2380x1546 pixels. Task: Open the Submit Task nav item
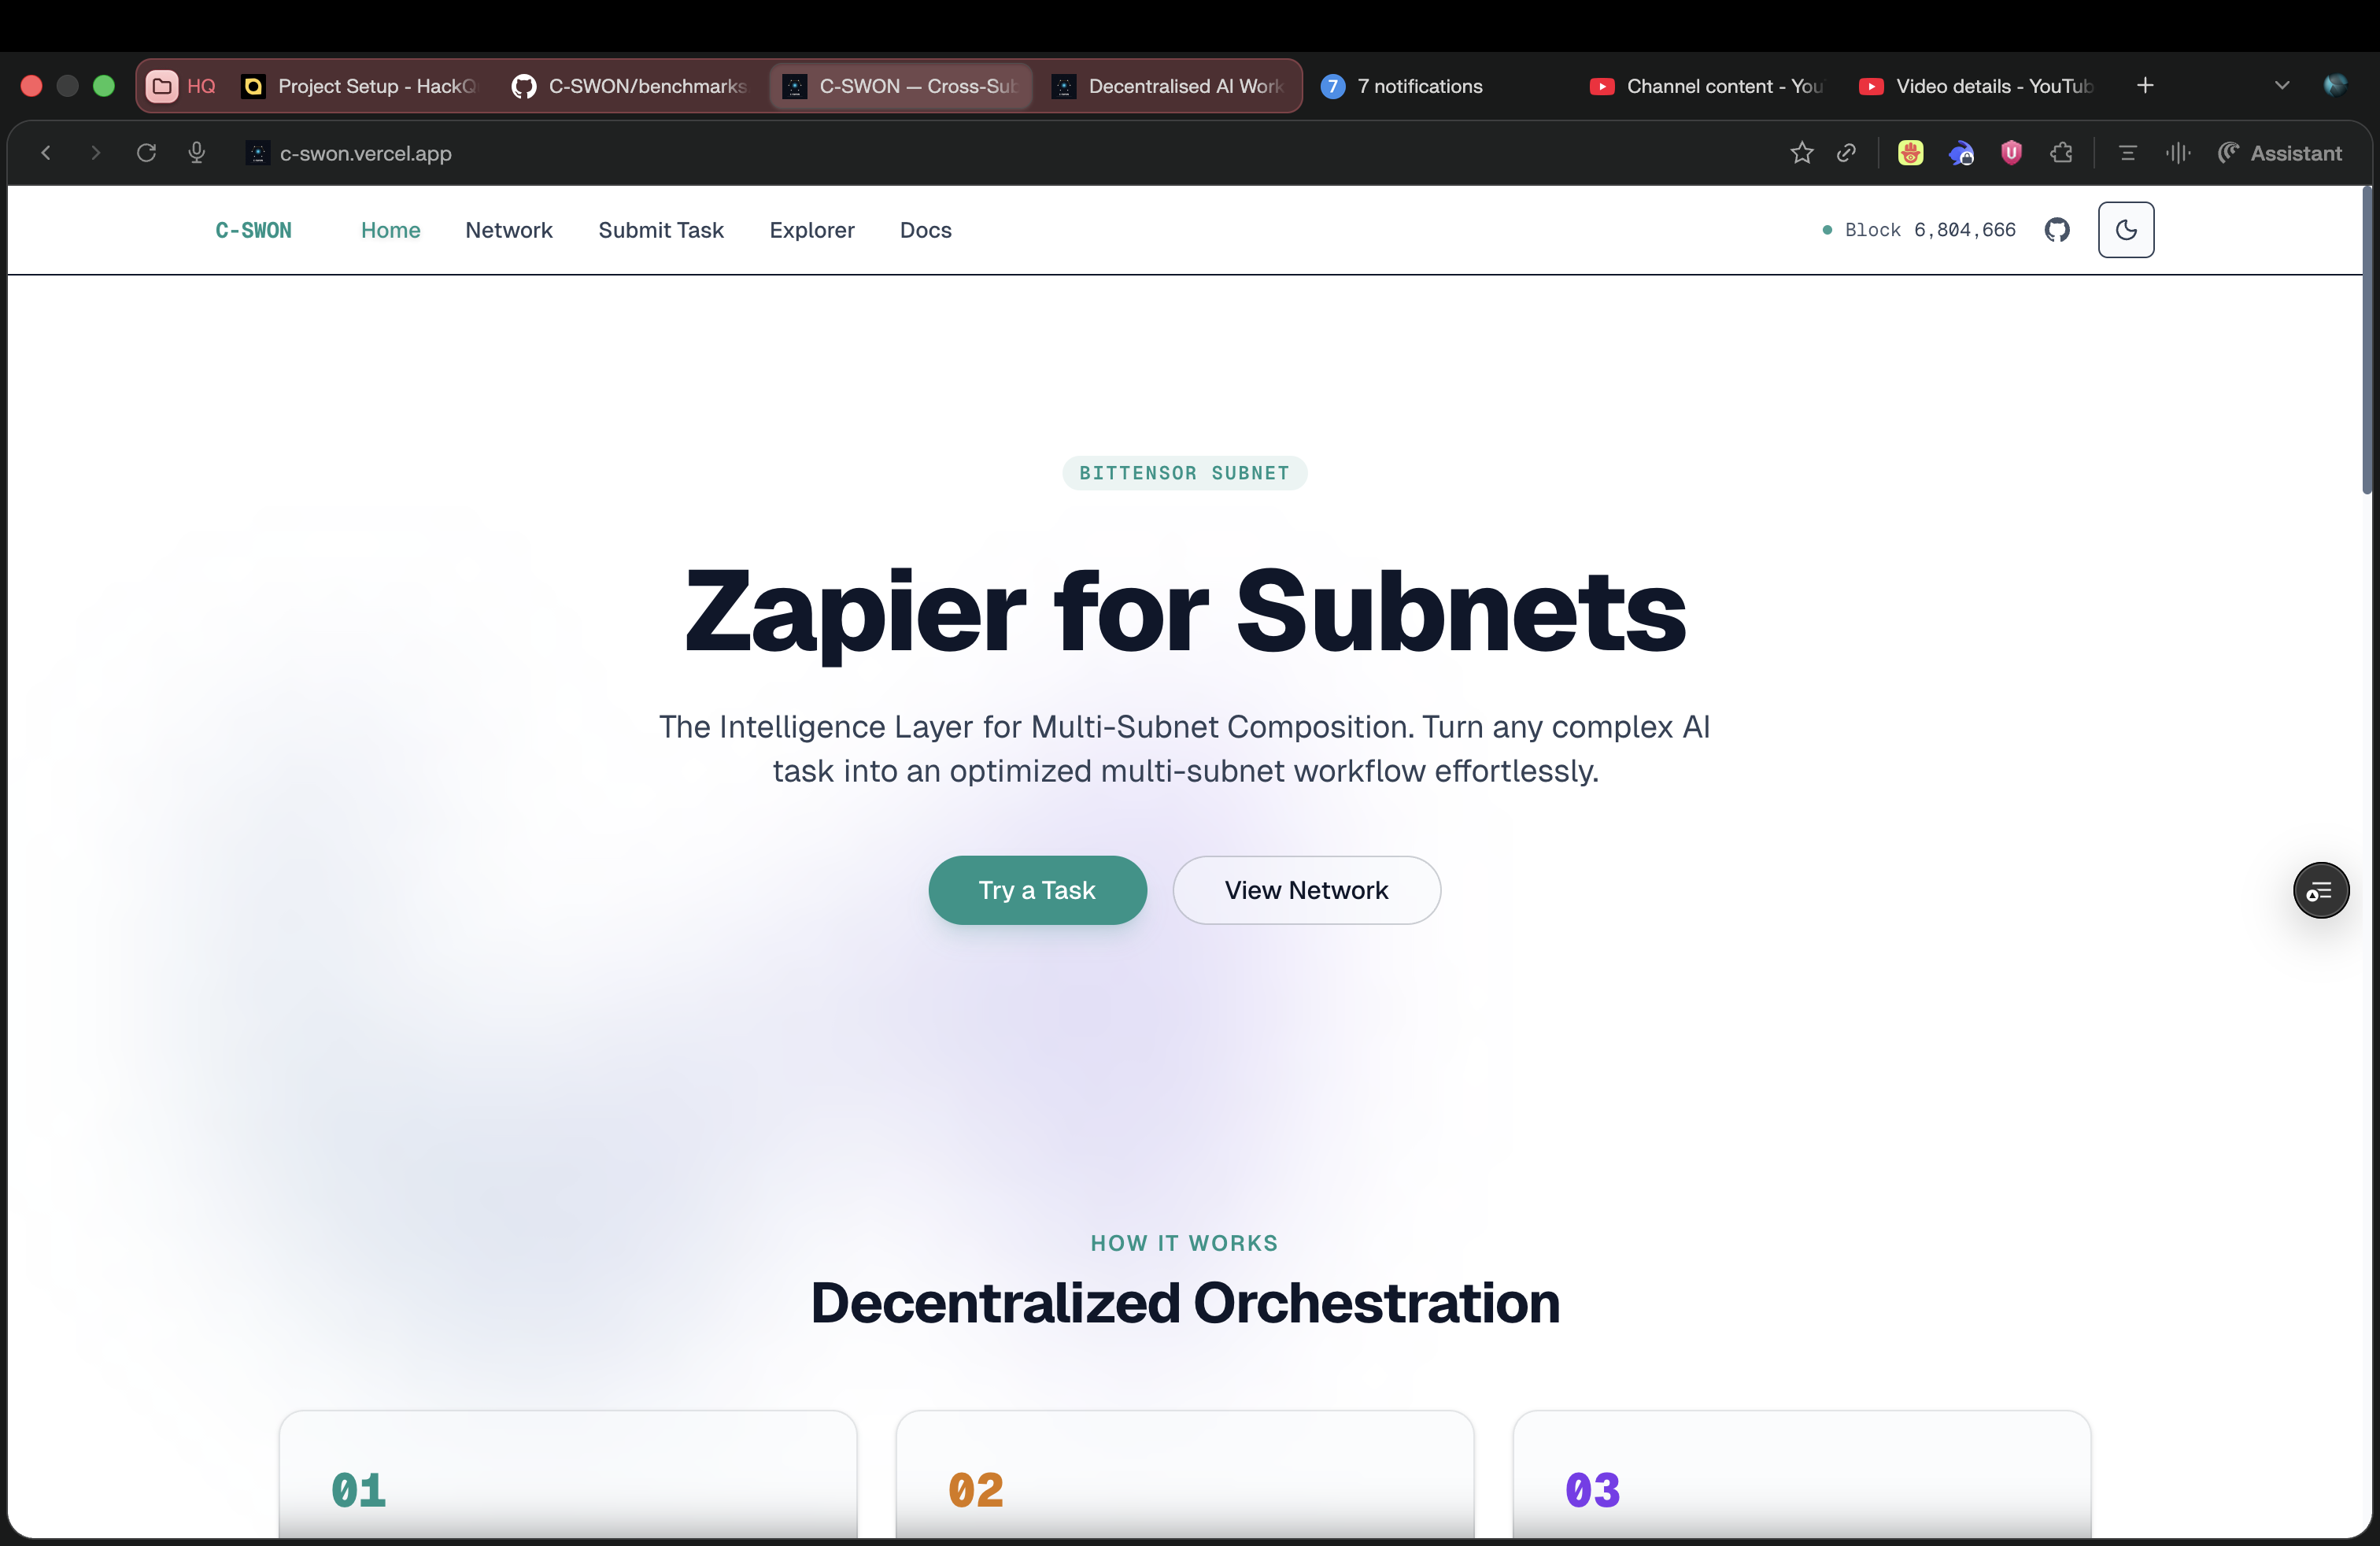[660, 230]
